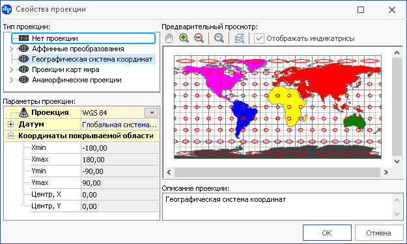The width and height of the screenshot is (407, 244).
Task: Click the Отмена button
Action: 378,233
